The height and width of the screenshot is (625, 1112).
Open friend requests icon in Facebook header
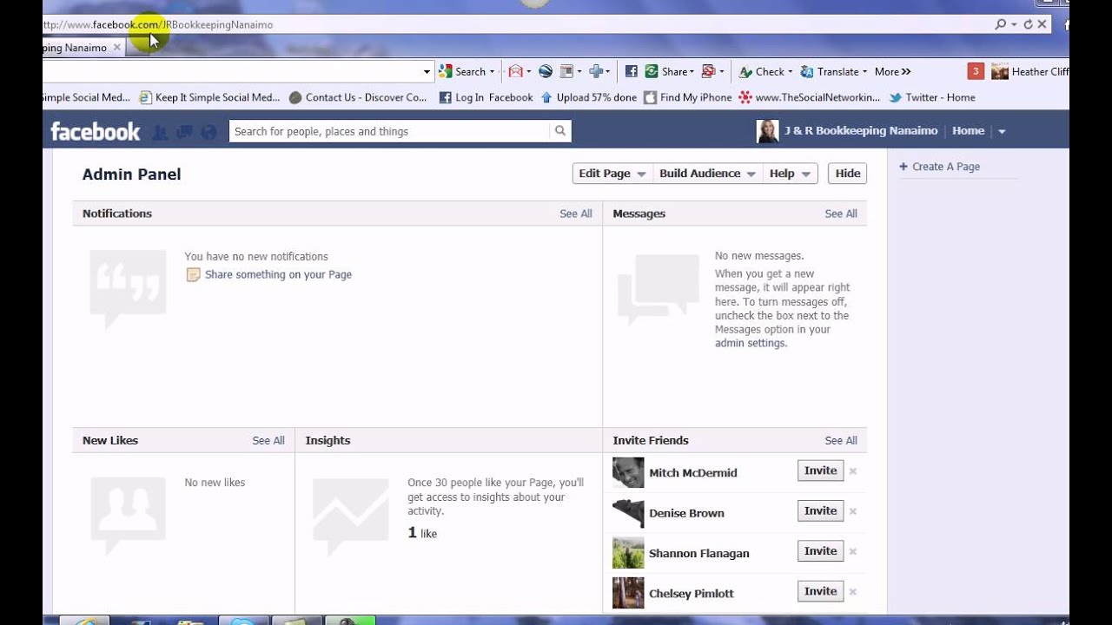click(160, 132)
